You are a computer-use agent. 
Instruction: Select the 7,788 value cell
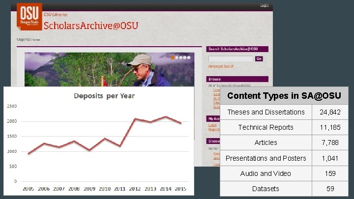(x=330, y=142)
